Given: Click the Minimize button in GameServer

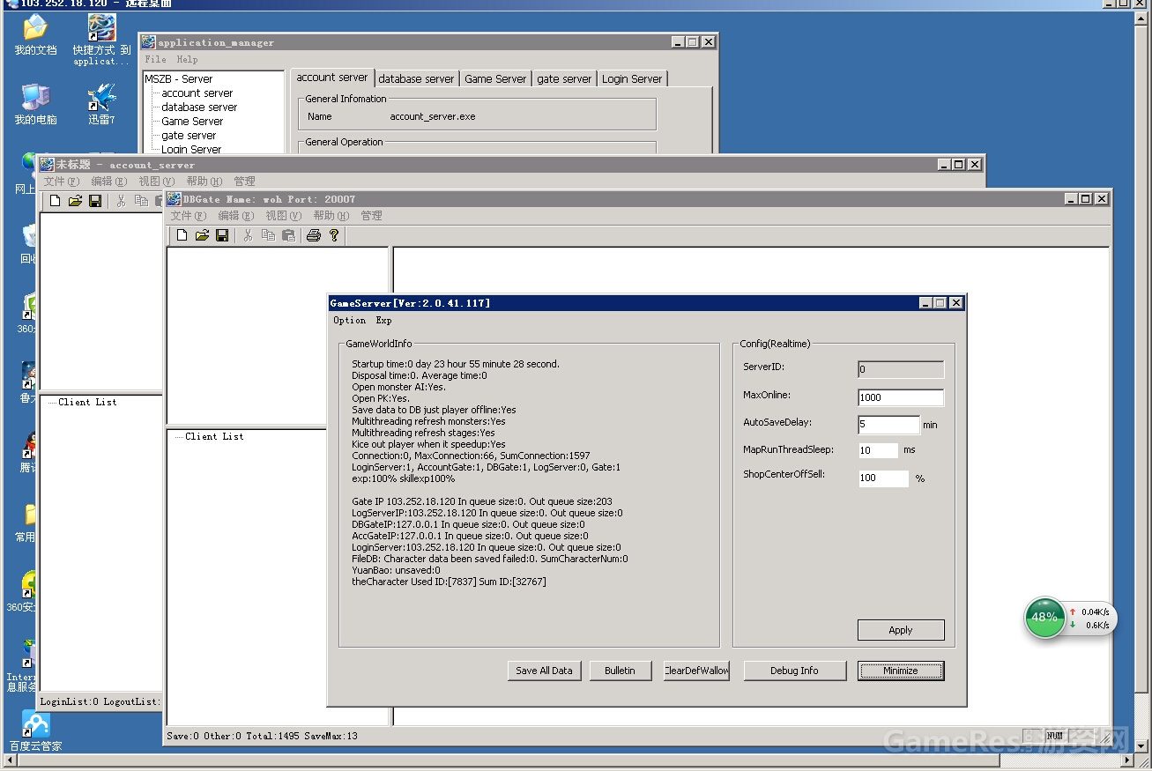Looking at the screenshot, I should [901, 671].
